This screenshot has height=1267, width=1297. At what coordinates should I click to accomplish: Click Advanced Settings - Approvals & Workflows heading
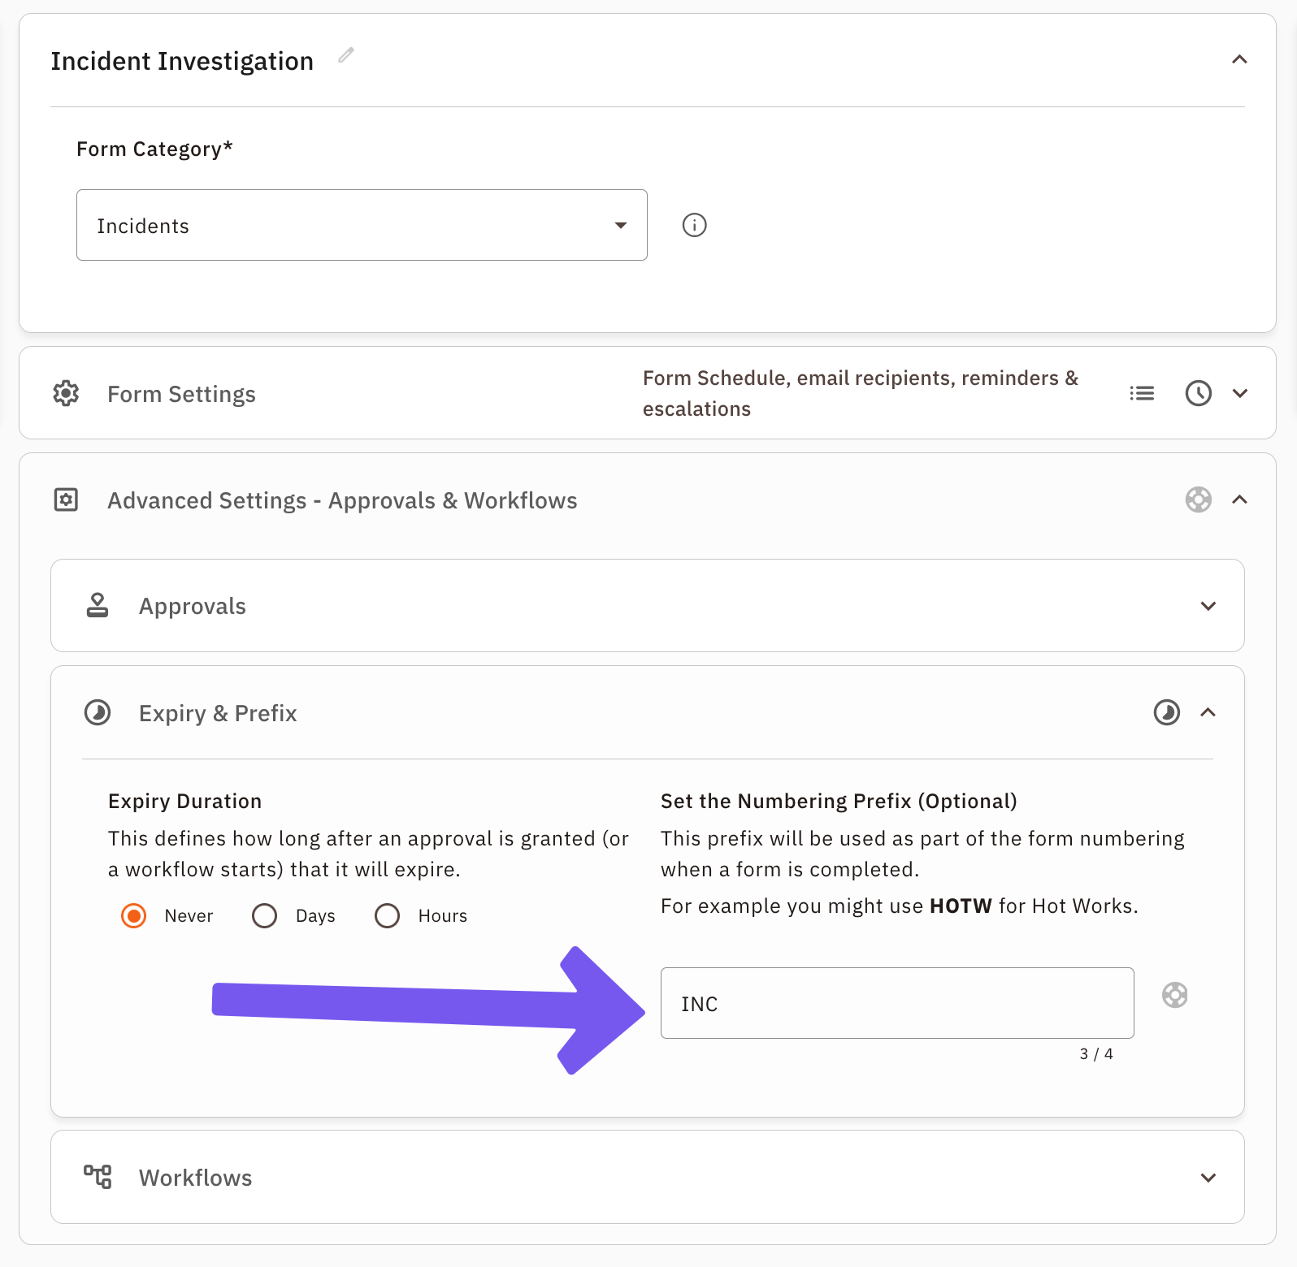342,500
